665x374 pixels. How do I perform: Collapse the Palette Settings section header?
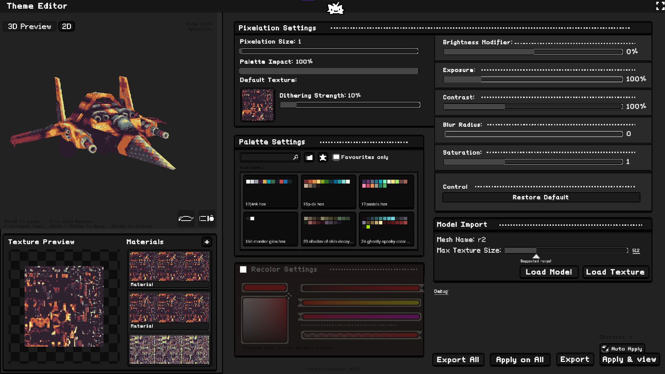pos(272,142)
